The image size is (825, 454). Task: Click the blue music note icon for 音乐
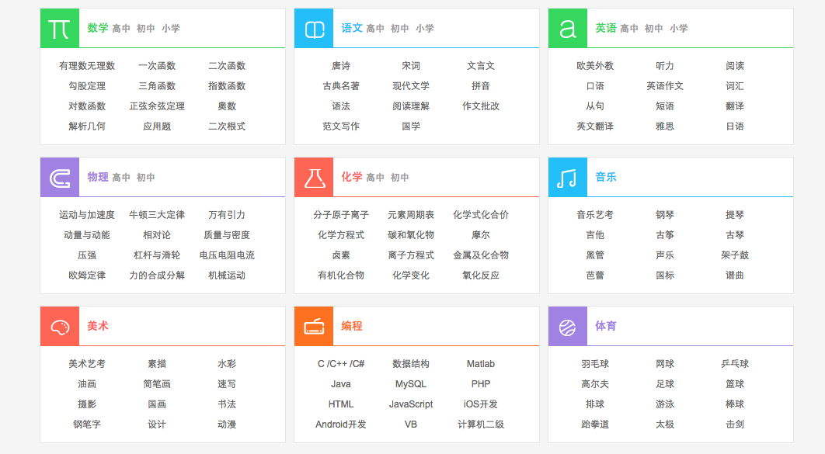568,178
